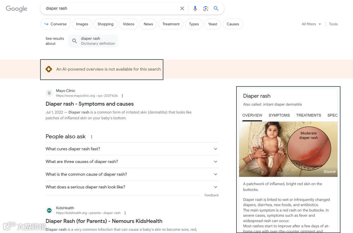353x233 pixels.
Task: Expand 'What cures diaper rash fast?'
Action: coord(132,149)
